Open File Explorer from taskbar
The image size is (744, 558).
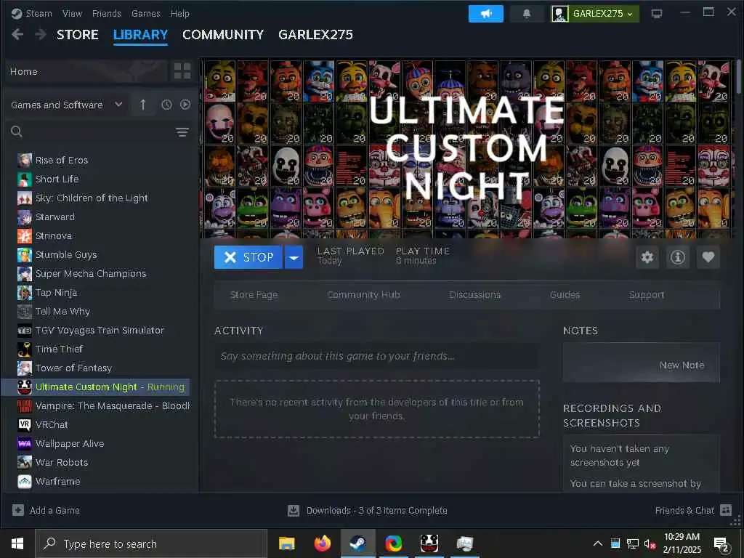[286, 543]
